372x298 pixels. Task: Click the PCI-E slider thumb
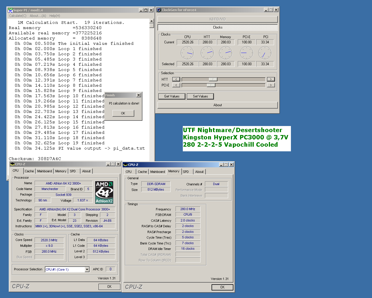click(211, 85)
